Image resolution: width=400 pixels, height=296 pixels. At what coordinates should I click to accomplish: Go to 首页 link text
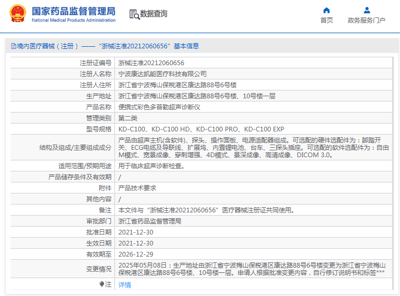pyautogui.click(x=327, y=20)
